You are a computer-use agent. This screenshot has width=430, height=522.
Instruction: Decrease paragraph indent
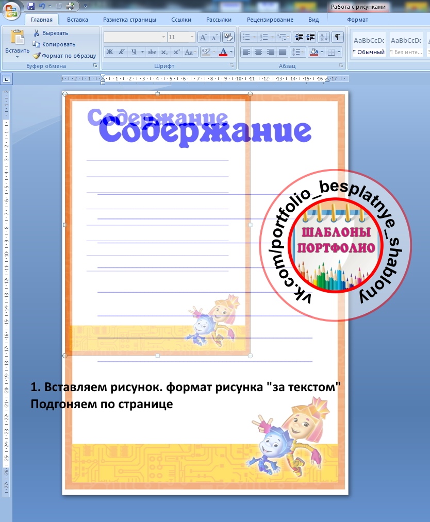tap(300, 37)
